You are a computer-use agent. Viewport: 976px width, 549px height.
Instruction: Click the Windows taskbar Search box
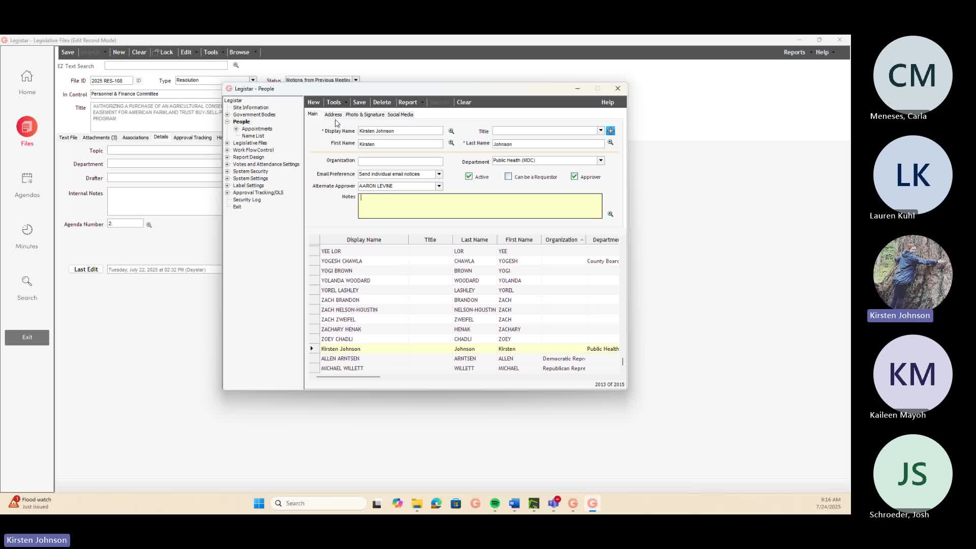319,503
